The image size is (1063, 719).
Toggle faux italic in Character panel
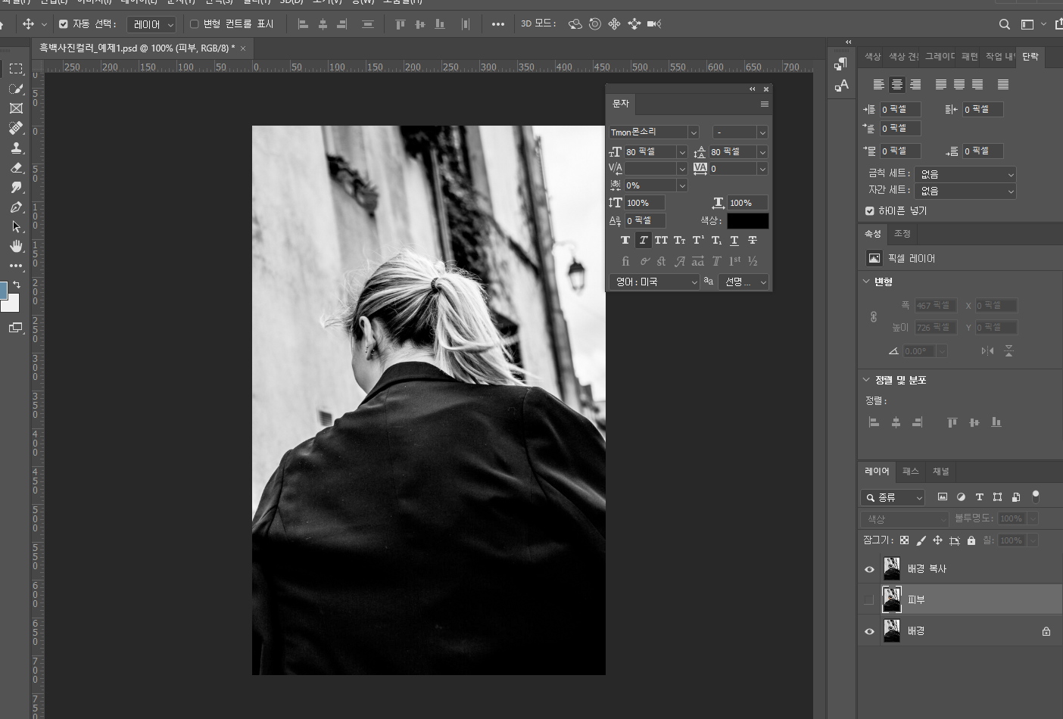click(x=643, y=240)
